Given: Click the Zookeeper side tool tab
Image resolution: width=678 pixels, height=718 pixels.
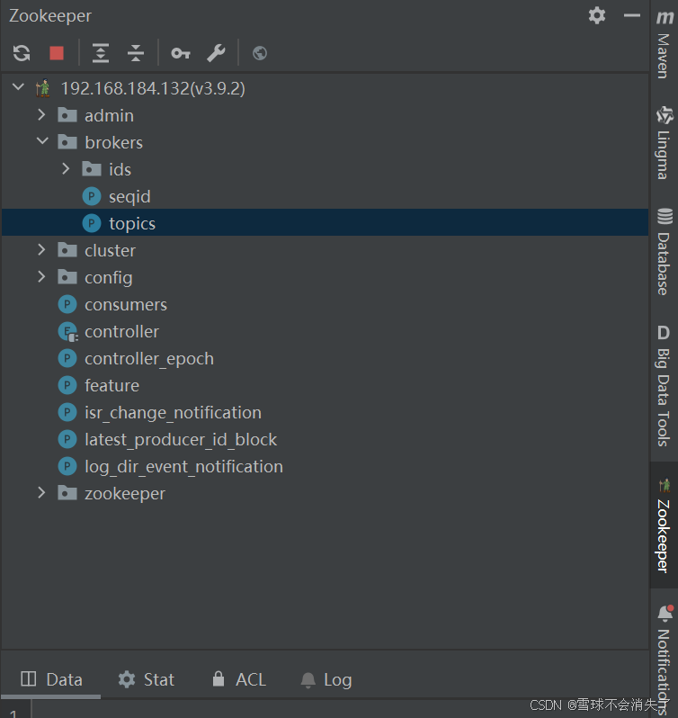Looking at the screenshot, I should 664,525.
